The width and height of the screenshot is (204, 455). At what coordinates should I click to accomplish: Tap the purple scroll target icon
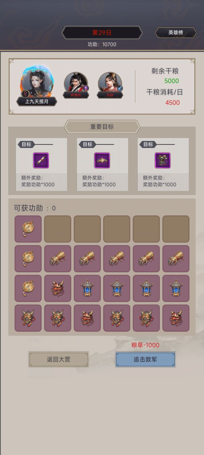point(41,160)
